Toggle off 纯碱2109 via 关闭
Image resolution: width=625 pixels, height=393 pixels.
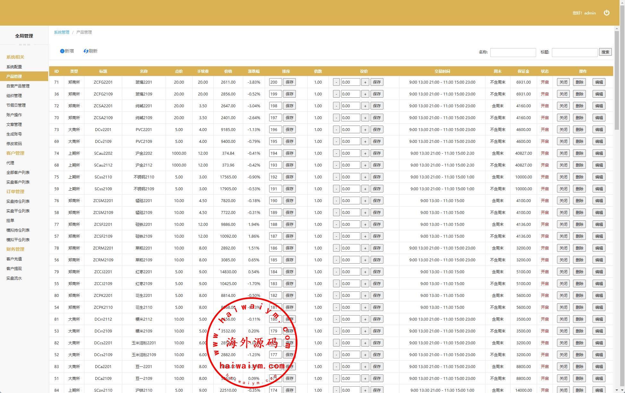click(563, 118)
